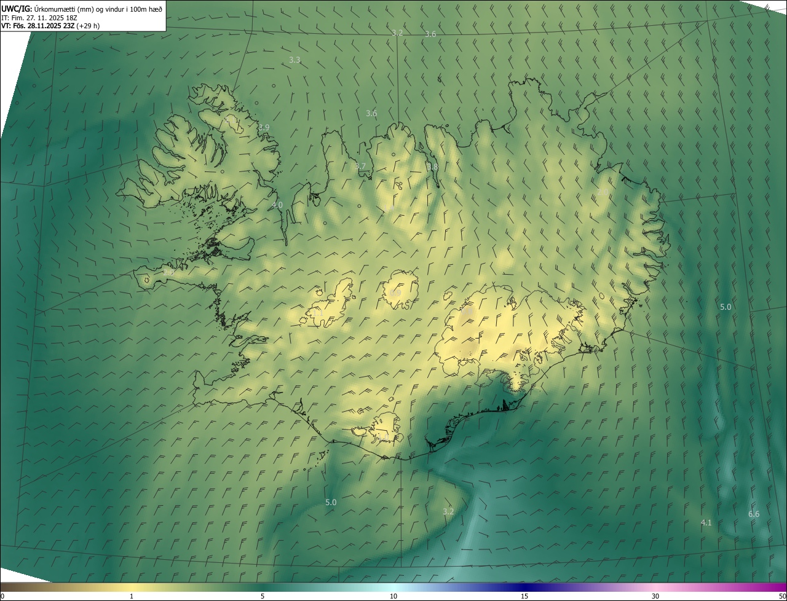
Task: Click the 50 tick on the color scale
Action: pyautogui.click(x=782, y=596)
